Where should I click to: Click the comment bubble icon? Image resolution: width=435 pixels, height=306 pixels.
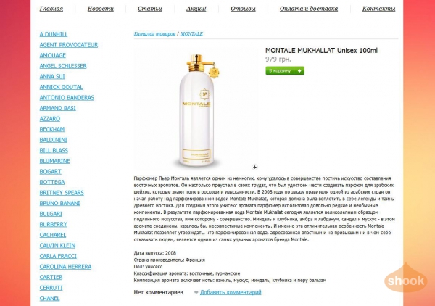click(196, 292)
